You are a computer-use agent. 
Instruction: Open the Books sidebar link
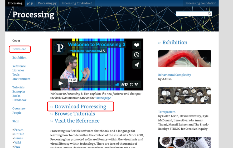[x=16, y=96]
